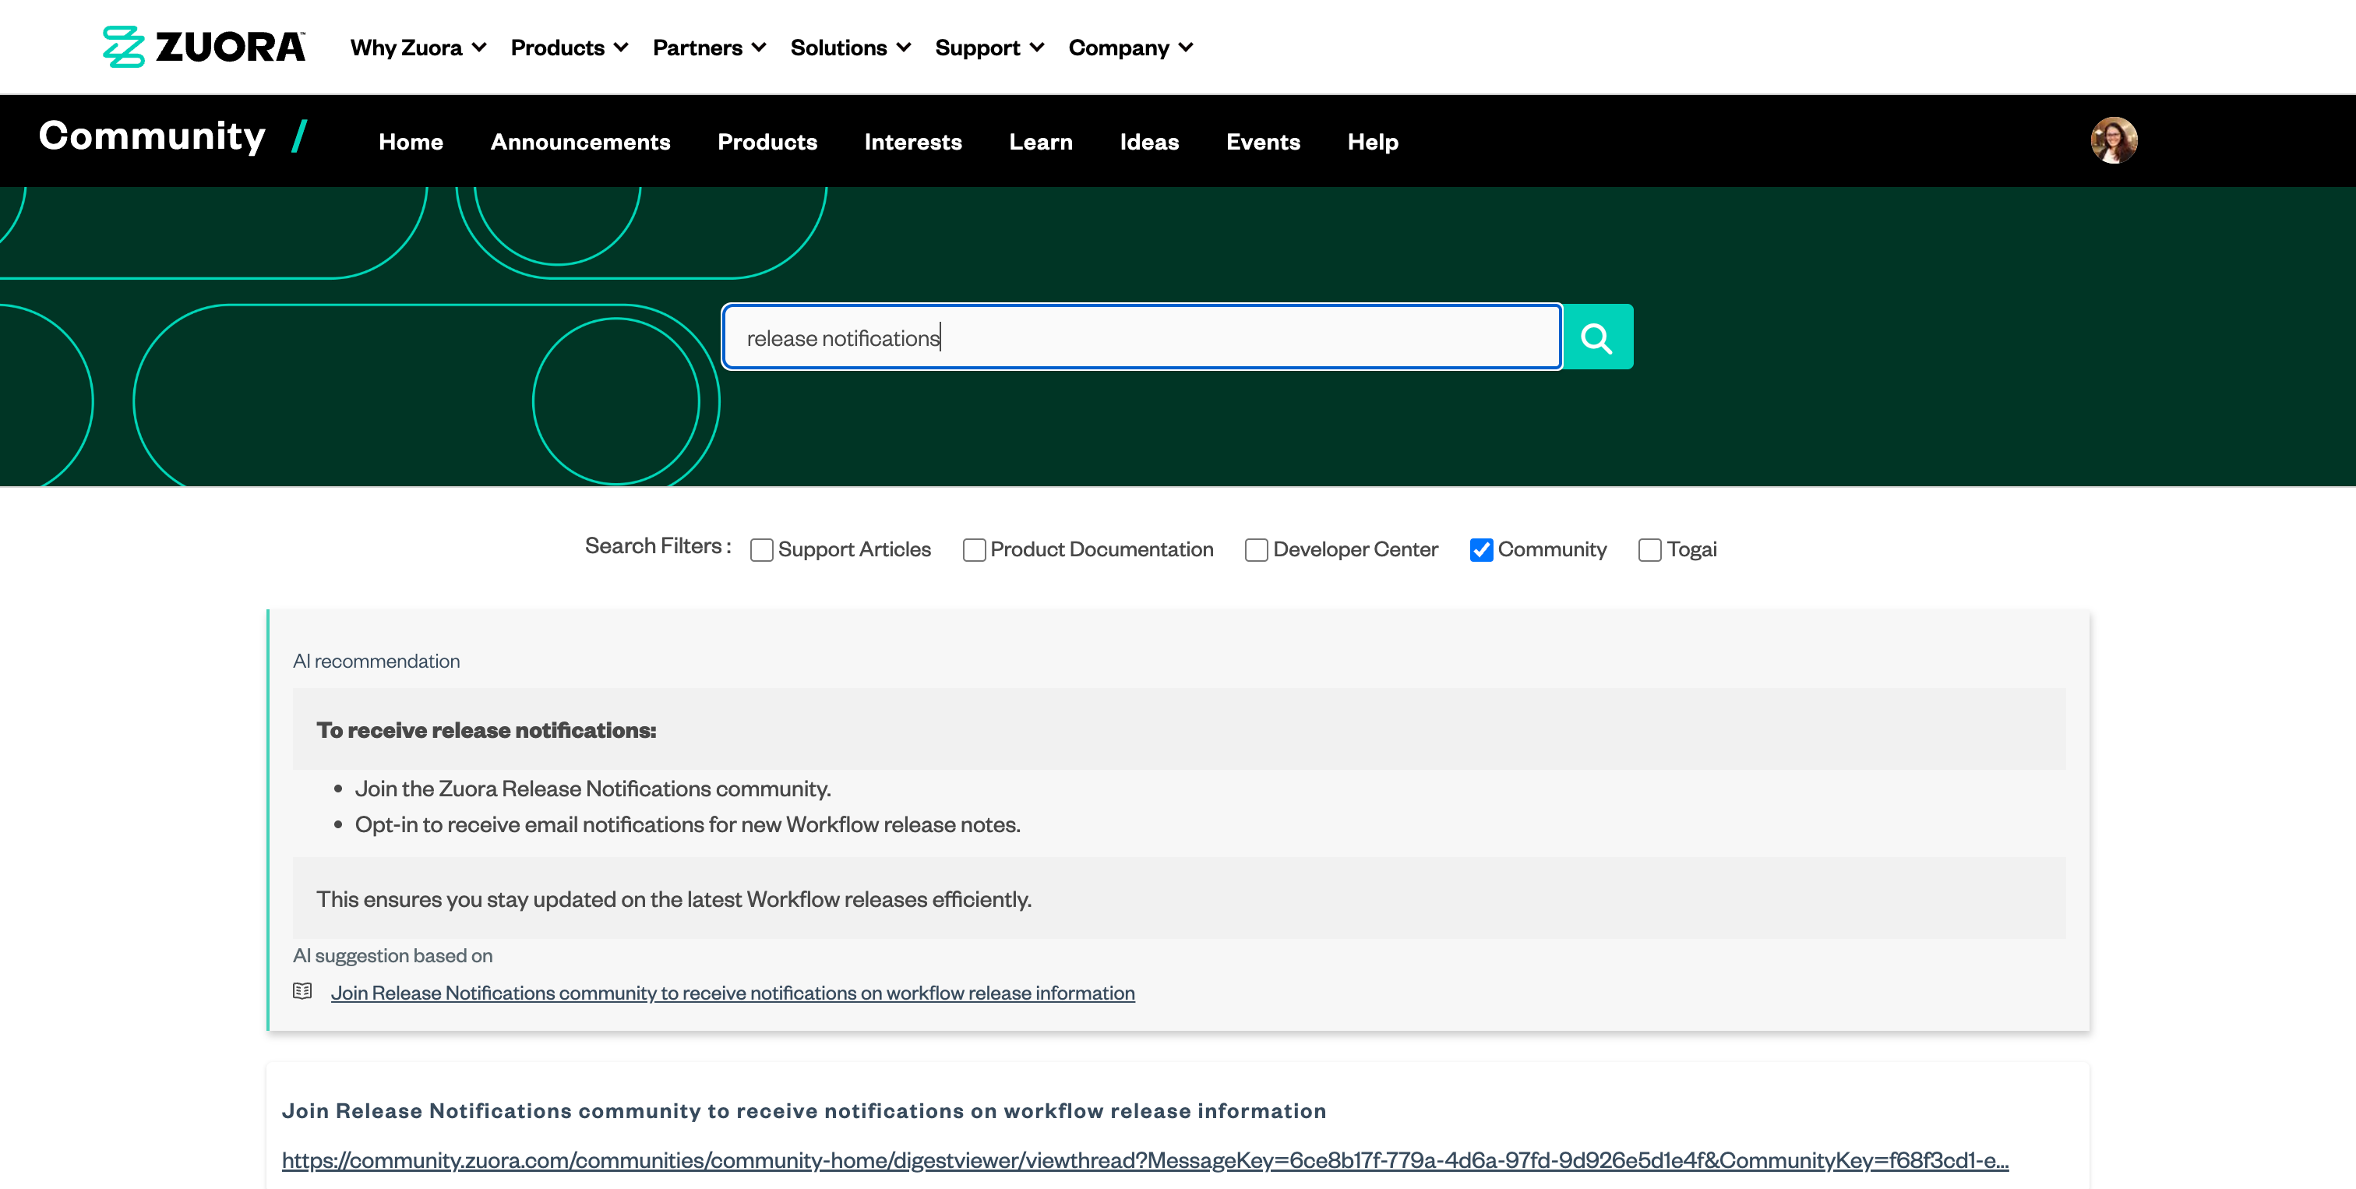Check the Product Documentation filter

coord(974,549)
